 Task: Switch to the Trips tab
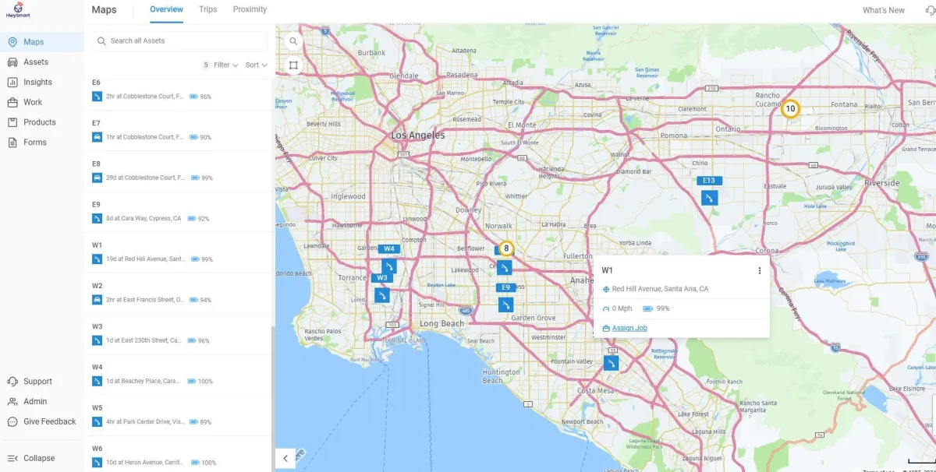coord(207,10)
